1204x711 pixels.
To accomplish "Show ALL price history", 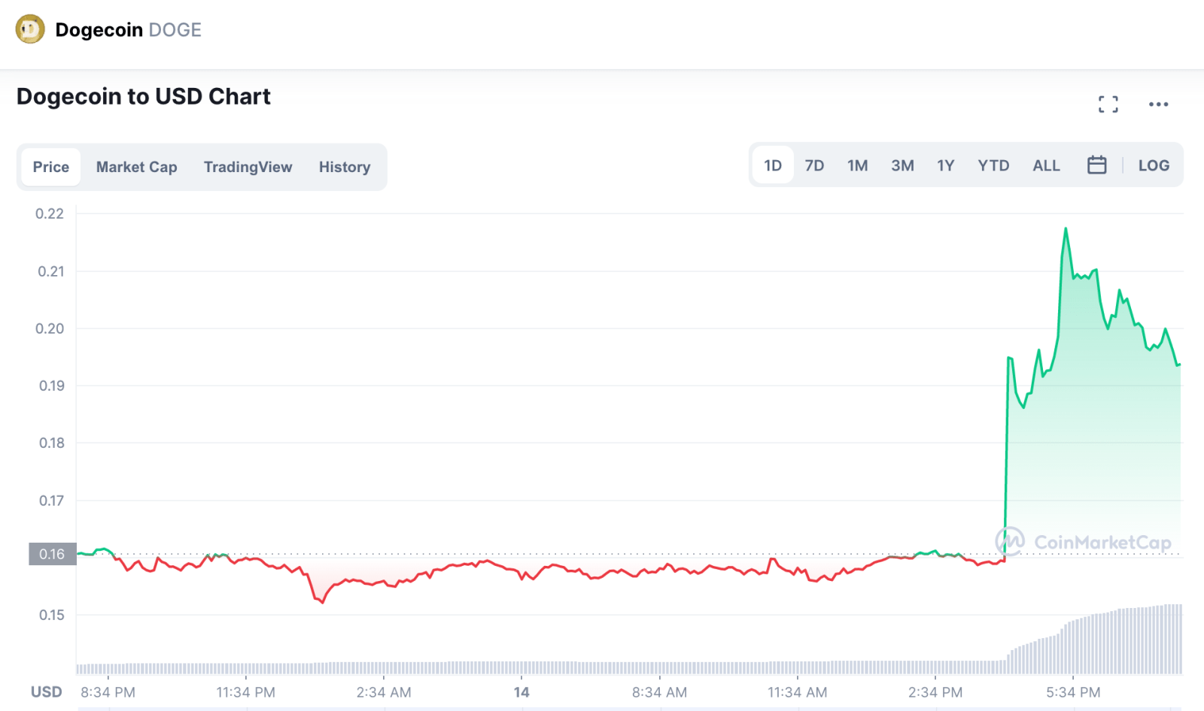I will coord(1046,165).
